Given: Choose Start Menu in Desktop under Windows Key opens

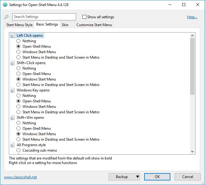Looking at the screenshot, I should [x=19, y=112].
